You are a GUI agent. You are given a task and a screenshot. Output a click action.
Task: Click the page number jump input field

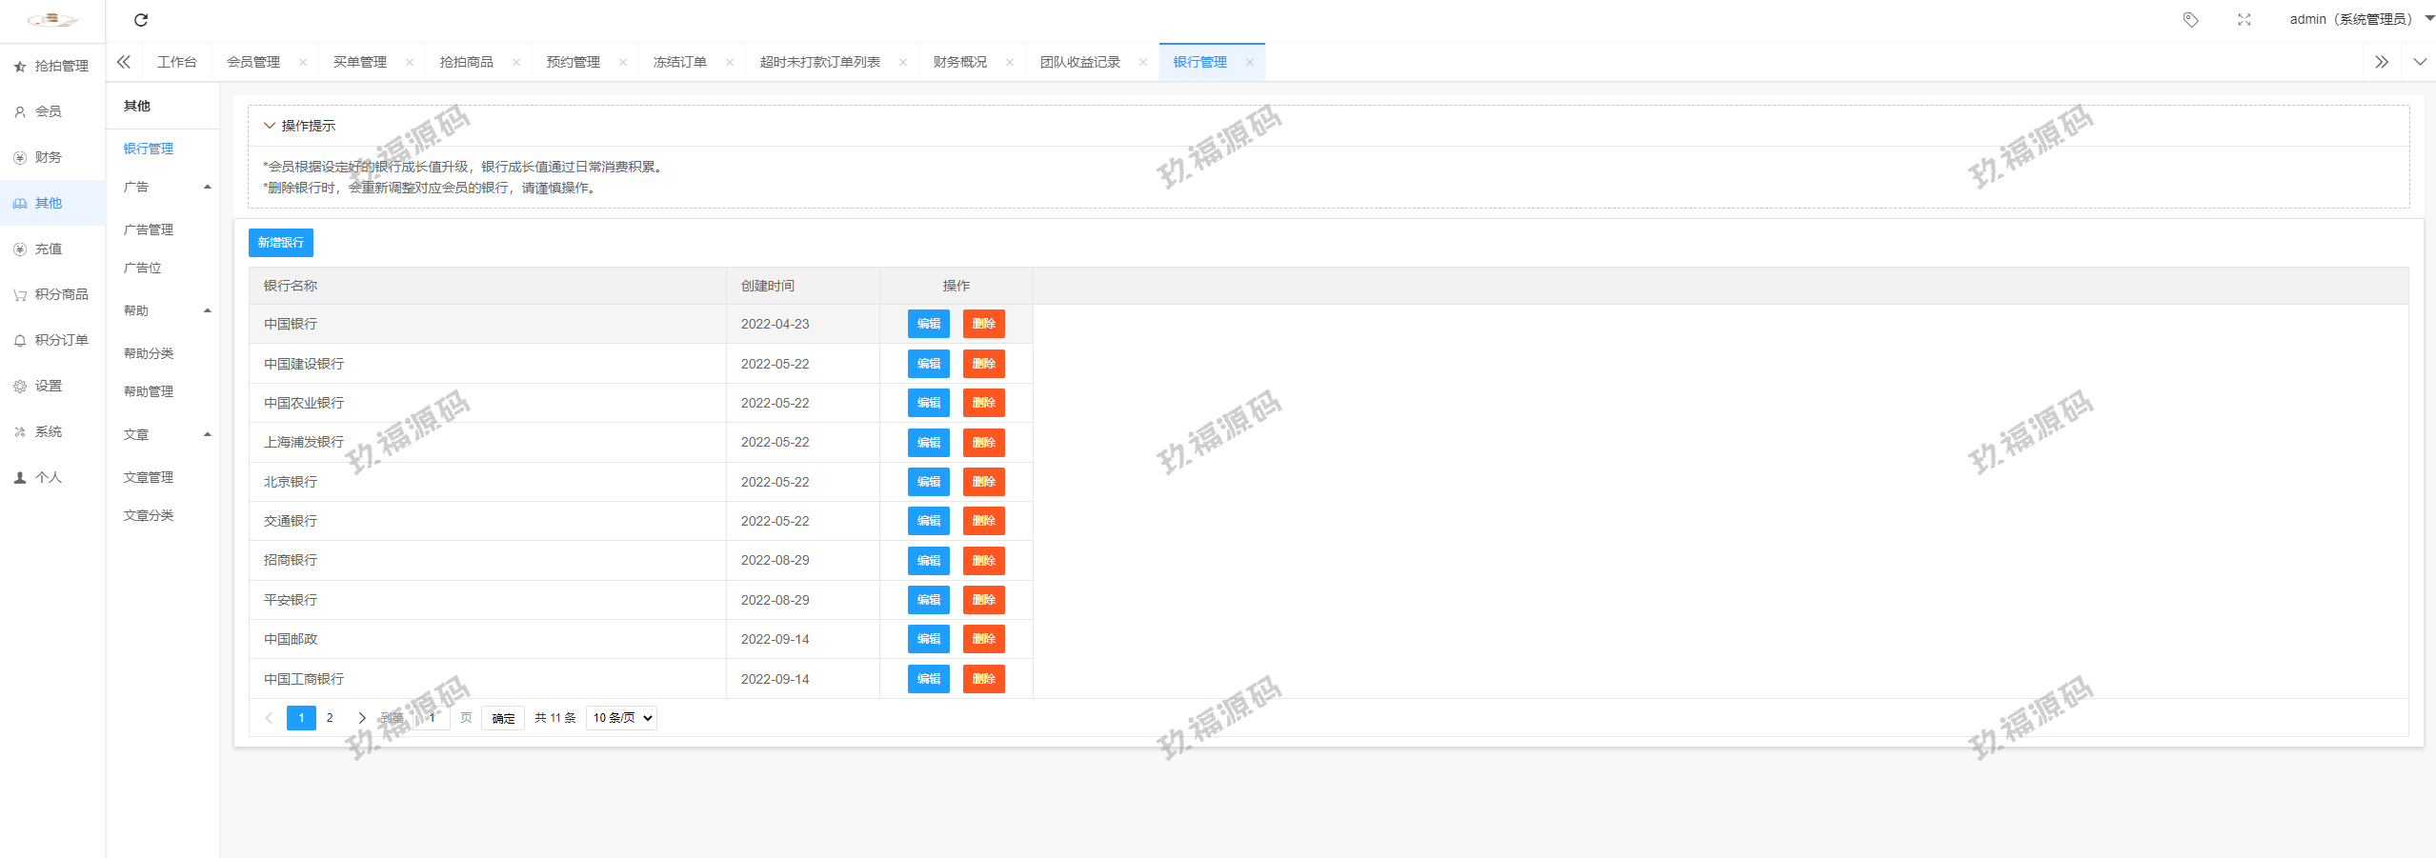(433, 718)
